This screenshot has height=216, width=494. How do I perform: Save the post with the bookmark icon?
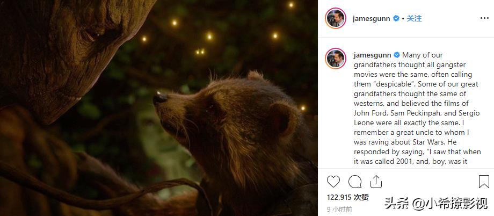483,182
